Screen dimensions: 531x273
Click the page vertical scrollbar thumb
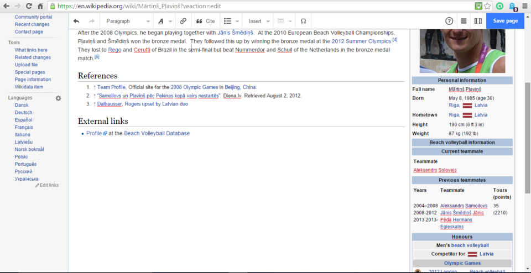click(x=528, y=138)
